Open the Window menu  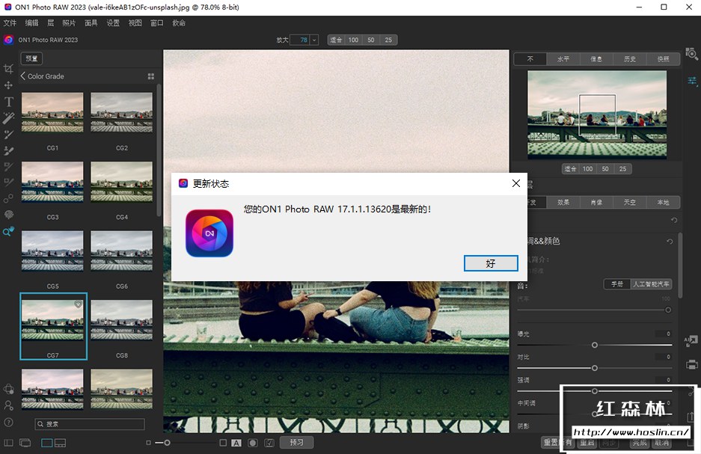(x=157, y=22)
